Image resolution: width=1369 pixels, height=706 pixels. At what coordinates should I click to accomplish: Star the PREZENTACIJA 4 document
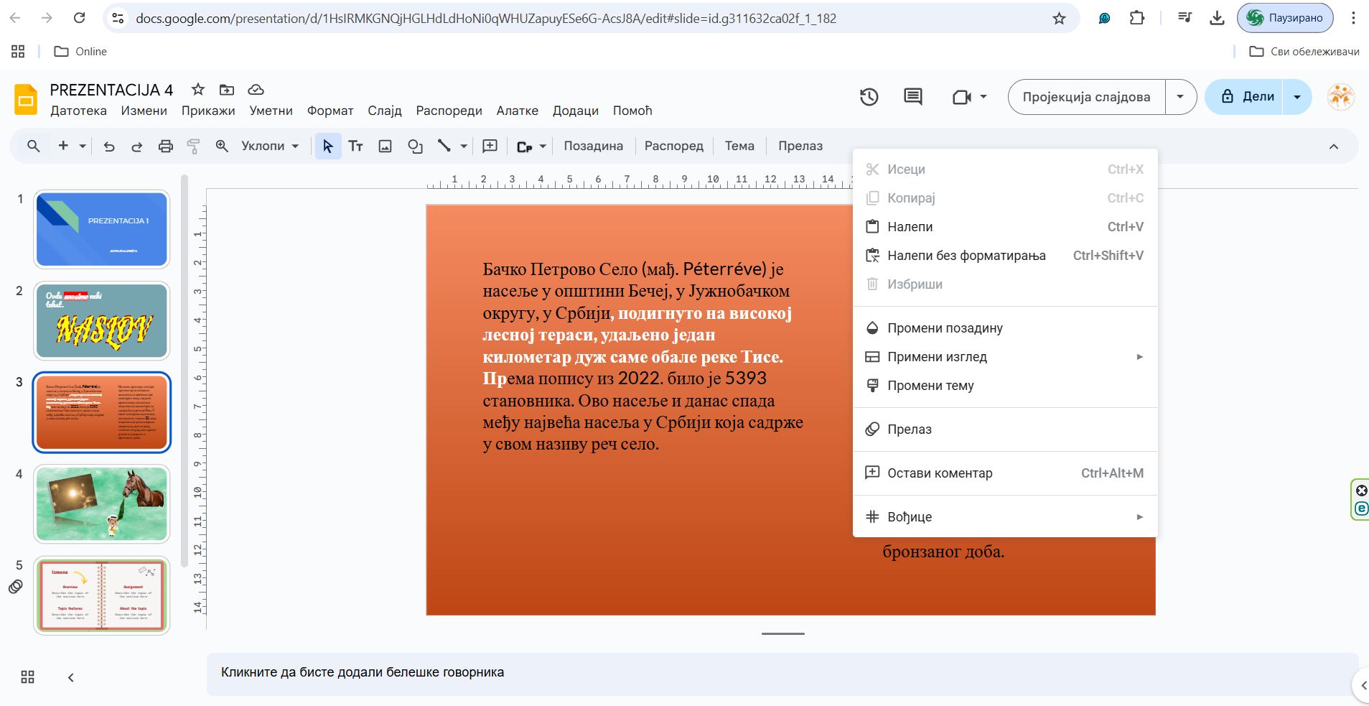198,90
